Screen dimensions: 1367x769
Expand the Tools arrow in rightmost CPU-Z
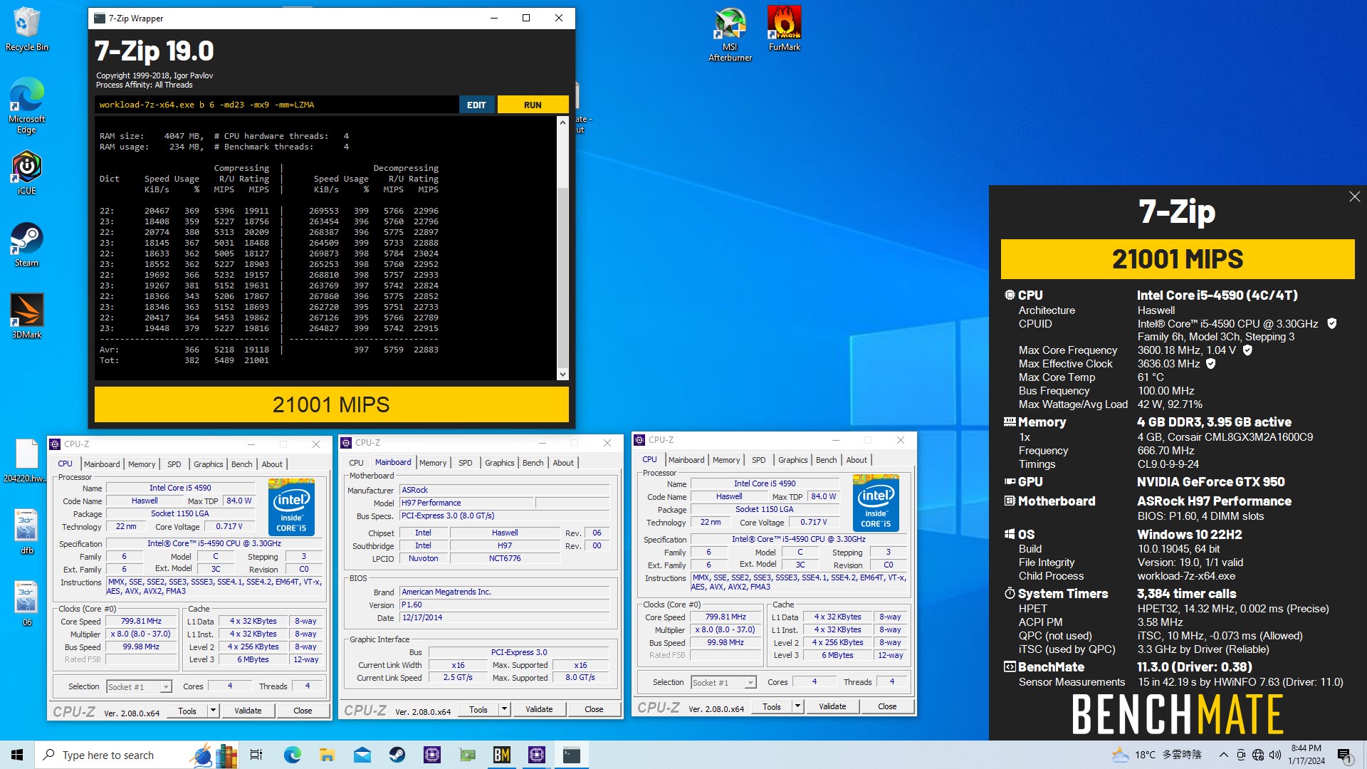(797, 706)
